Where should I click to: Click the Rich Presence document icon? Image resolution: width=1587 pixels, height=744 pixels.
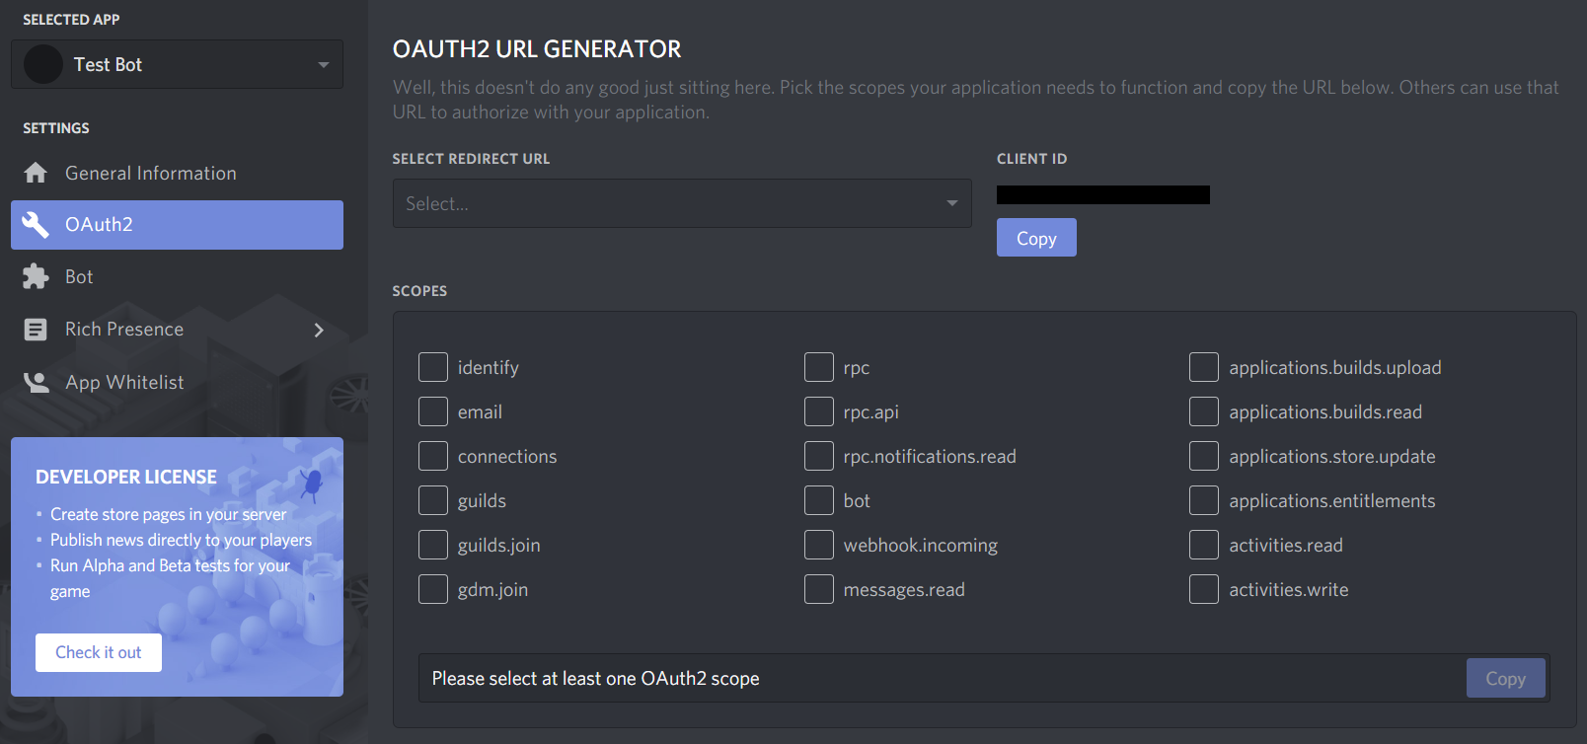click(36, 330)
